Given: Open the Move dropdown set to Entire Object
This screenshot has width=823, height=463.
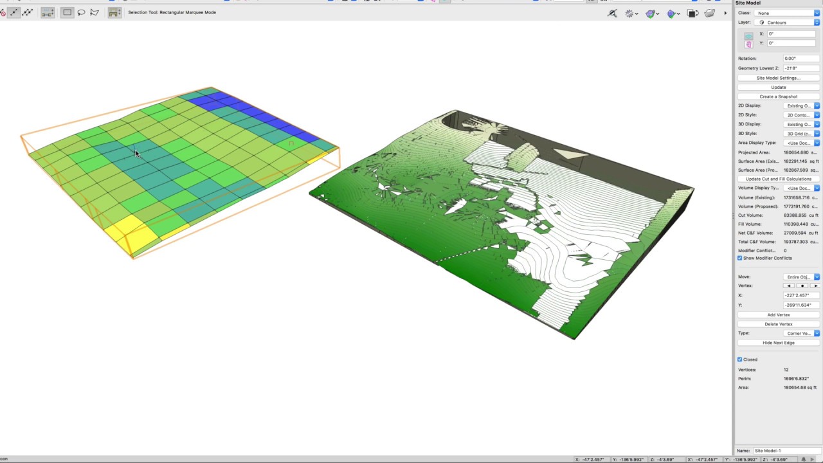Looking at the screenshot, I should (x=802, y=277).
